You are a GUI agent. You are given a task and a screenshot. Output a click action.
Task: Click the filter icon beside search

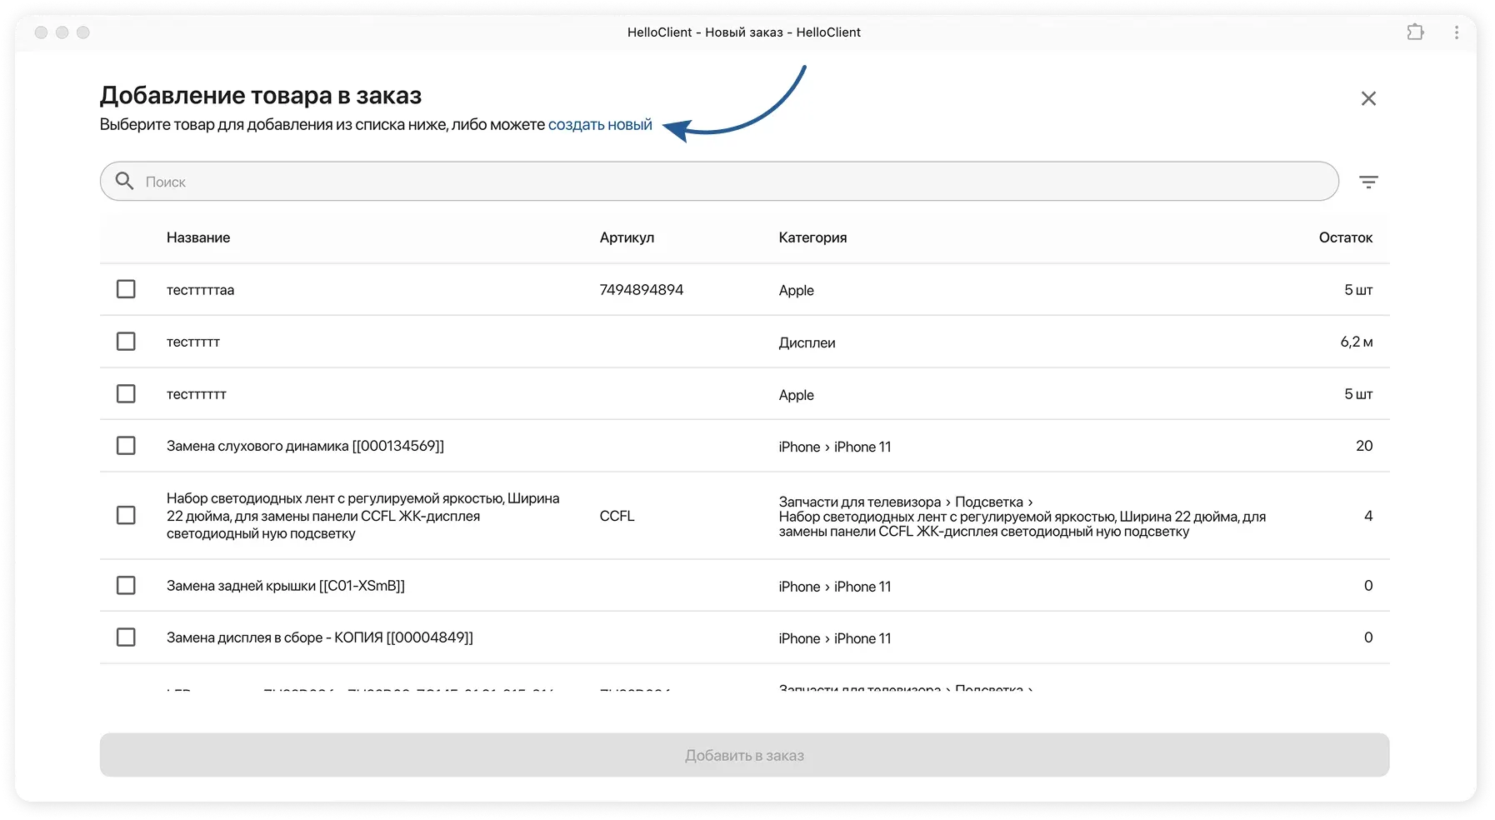[x=1368, y=182]
